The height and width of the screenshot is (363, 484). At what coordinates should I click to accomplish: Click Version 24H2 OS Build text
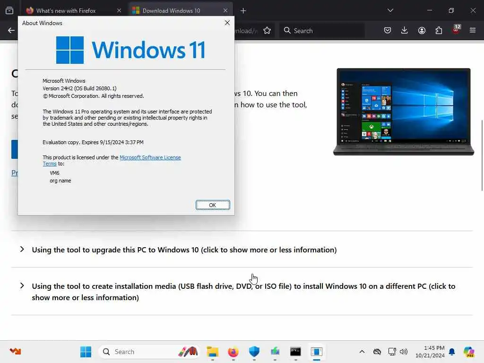[79, 88]
